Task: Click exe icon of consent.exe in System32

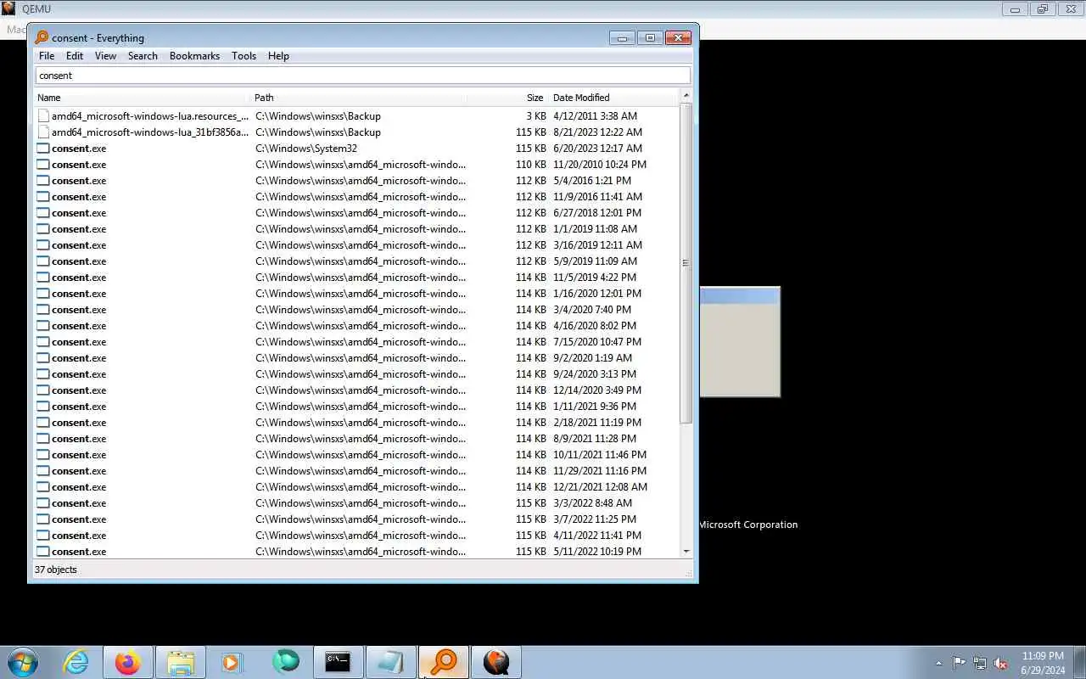Action: 43,148
